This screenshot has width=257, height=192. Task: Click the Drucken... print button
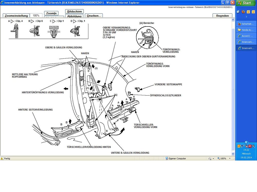94,16
